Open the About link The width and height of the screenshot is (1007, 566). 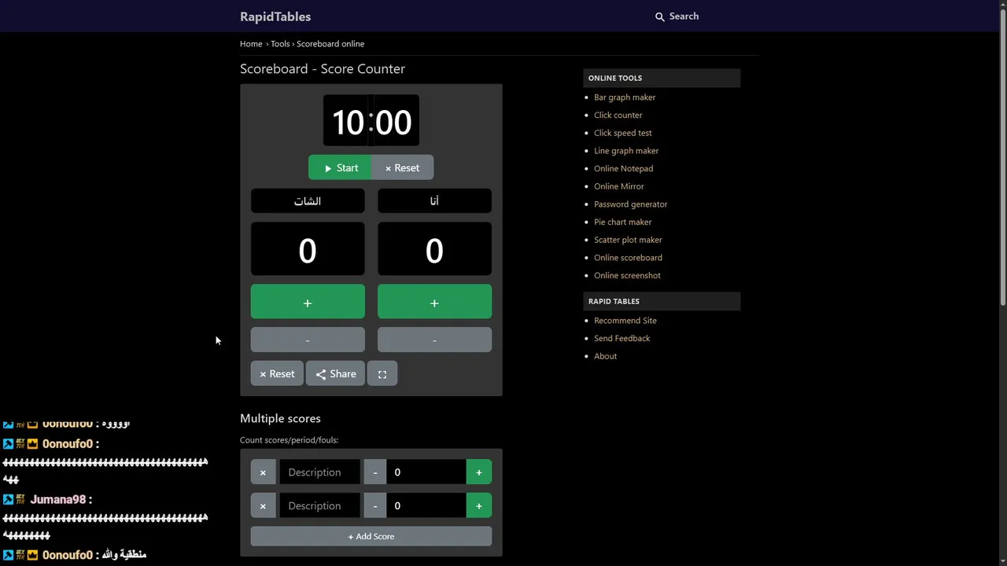coord(606,356)
